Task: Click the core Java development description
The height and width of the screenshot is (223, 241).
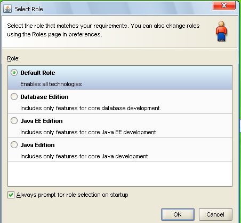Action: (x=85, y=156)
